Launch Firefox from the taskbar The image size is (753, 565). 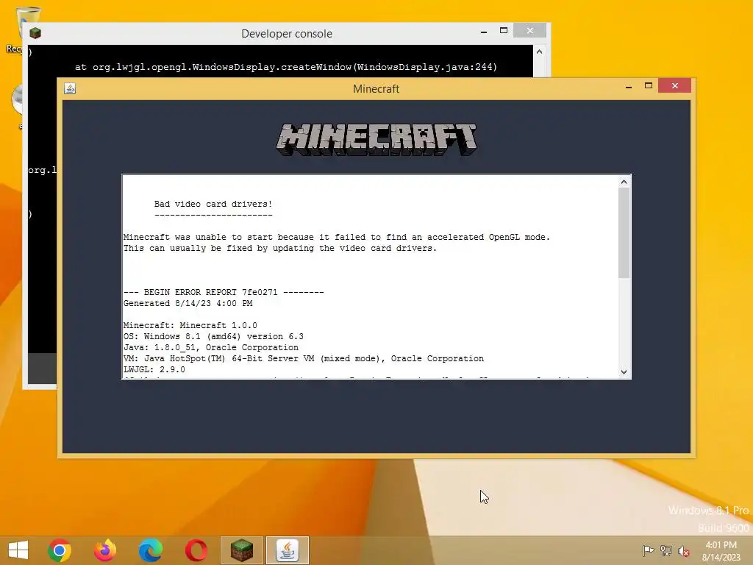[105, 550]
